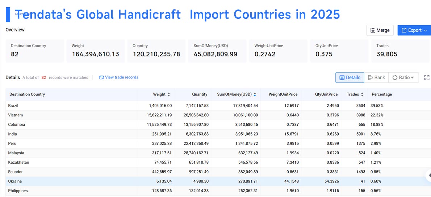Click India's trades count 5901

(x=360, y=134)
